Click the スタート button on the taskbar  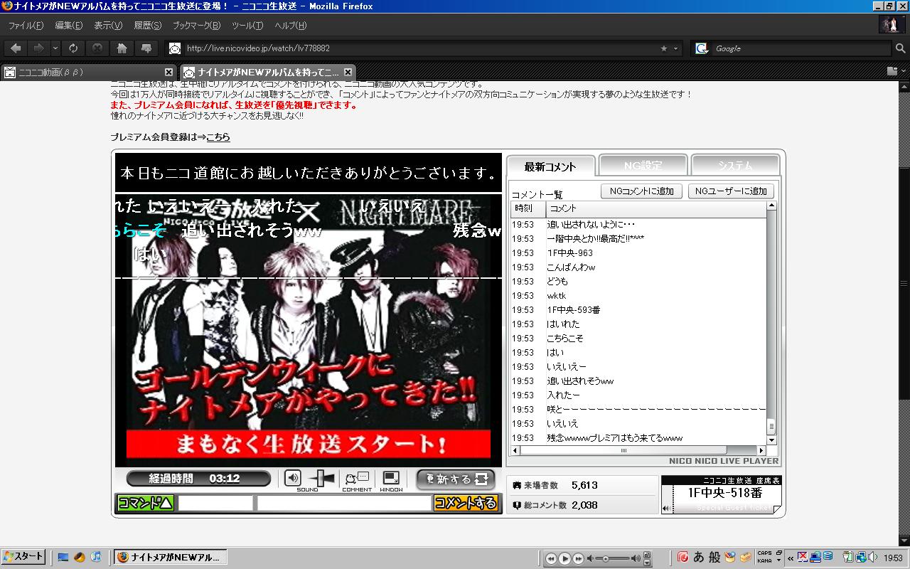coord(23,556)
